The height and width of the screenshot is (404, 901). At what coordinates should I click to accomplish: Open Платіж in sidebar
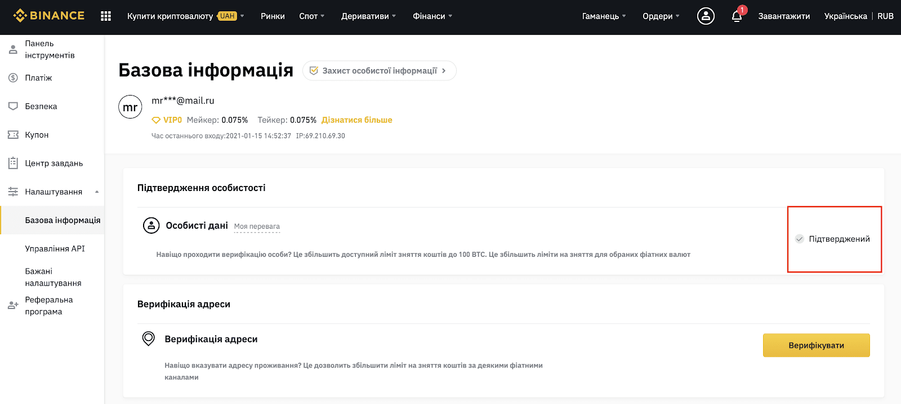click(x=38, y=78)
